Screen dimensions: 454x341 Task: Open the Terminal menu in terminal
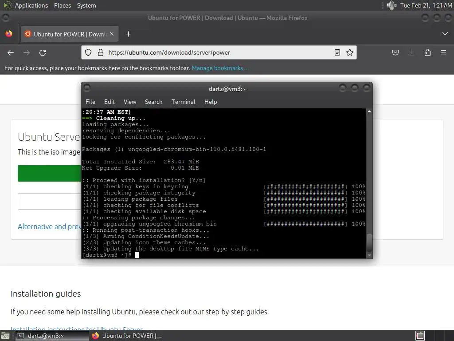(x=183, y=102)
